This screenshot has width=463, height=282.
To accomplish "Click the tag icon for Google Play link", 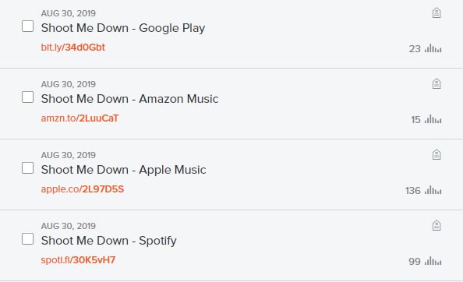I will (436, 13).
